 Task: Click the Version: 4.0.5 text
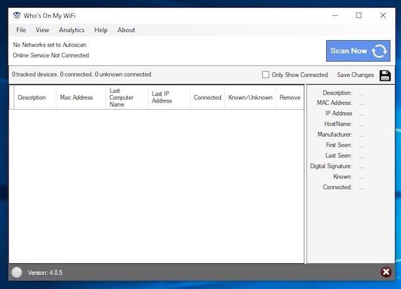[x=45, y=273]
